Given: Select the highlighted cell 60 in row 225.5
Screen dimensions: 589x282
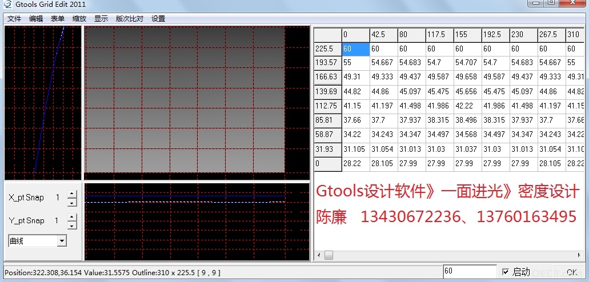Looking at the screenshot, I should (356, 49).
